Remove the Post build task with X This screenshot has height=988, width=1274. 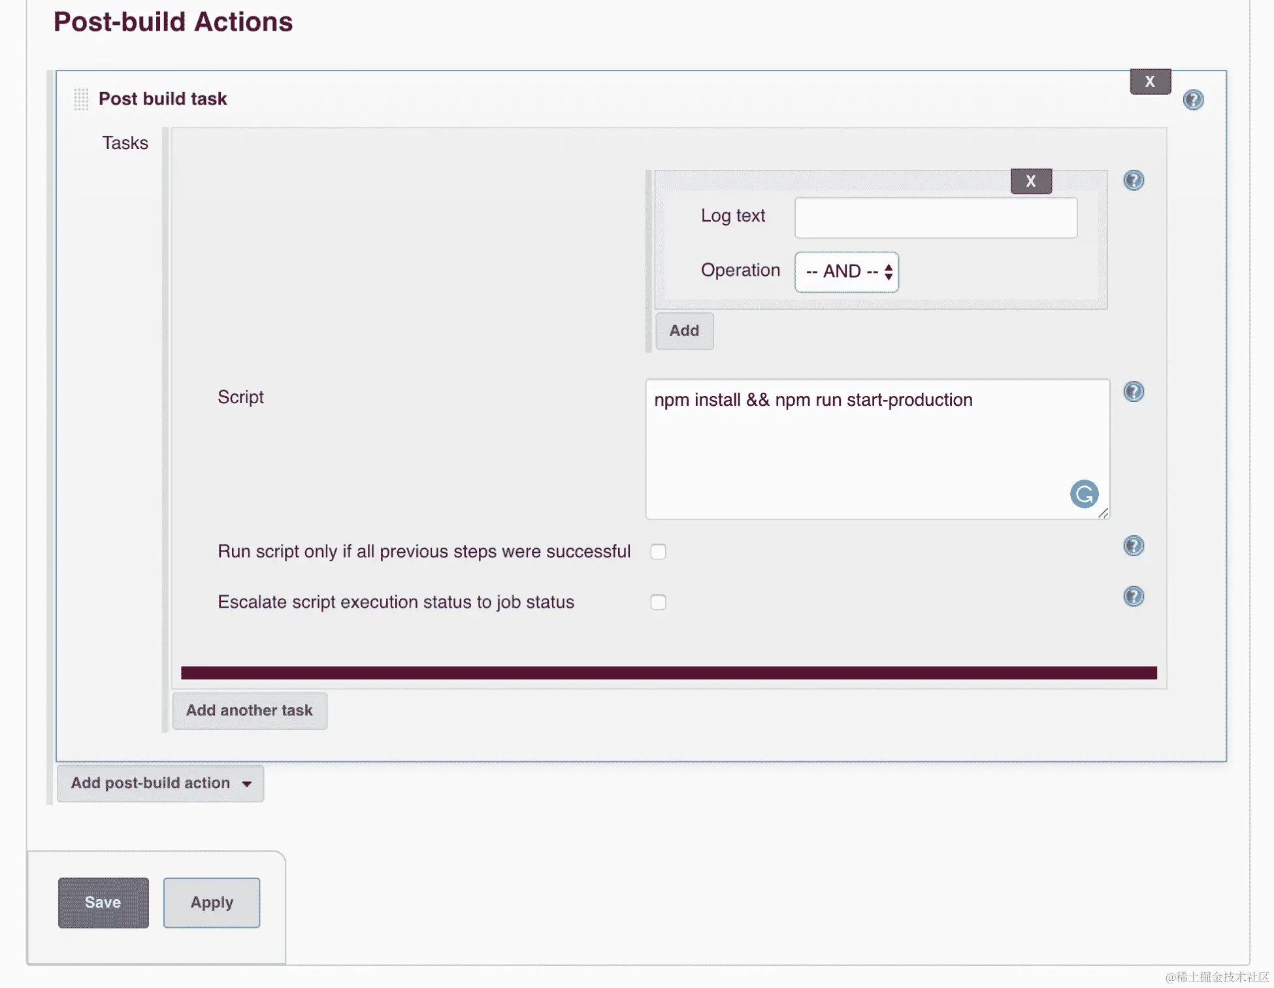[1150, 82]
